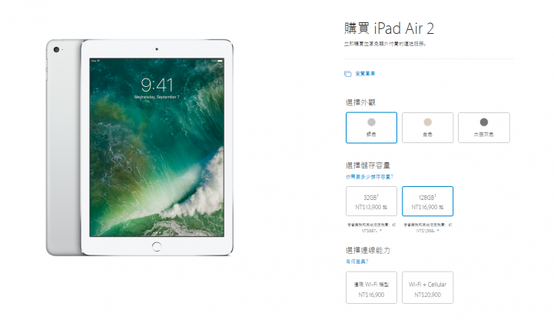
Task: Choose the dark space gray swatch circle
Action: (x=483, y=122)
